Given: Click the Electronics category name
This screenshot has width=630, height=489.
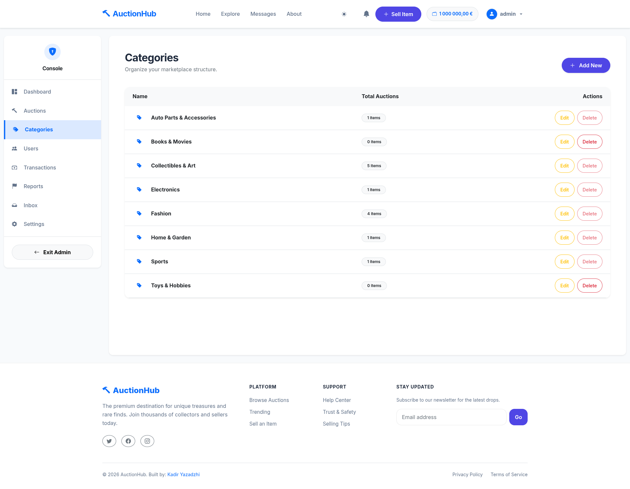Looking at the screenshot, I should point(165,189).
